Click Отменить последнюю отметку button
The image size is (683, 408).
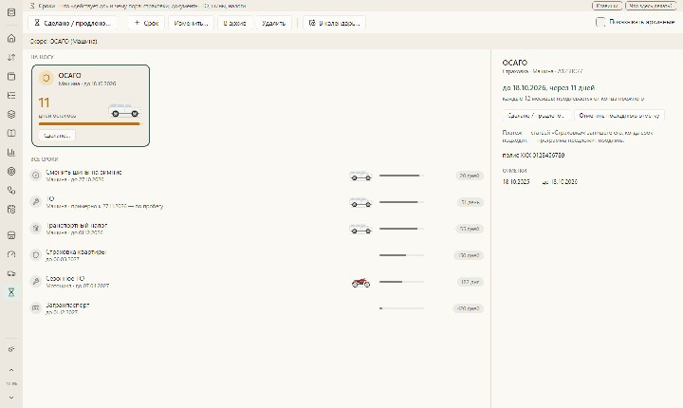click(x=618, y=116)
